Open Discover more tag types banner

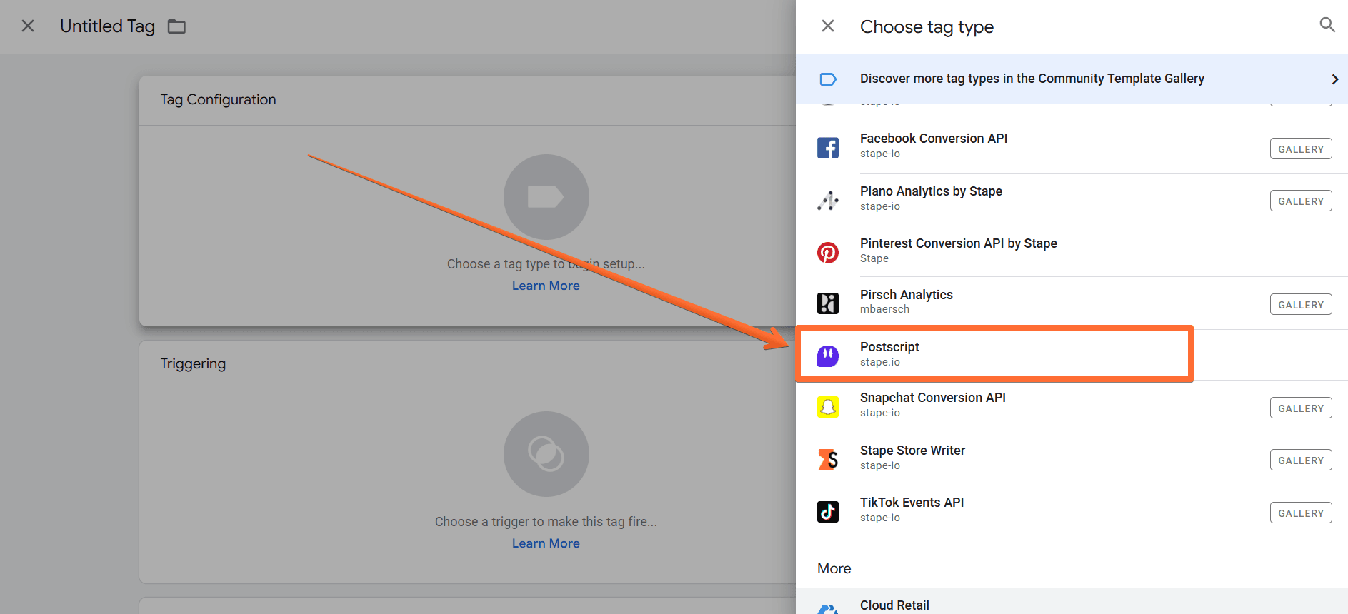coord(1072,79)
